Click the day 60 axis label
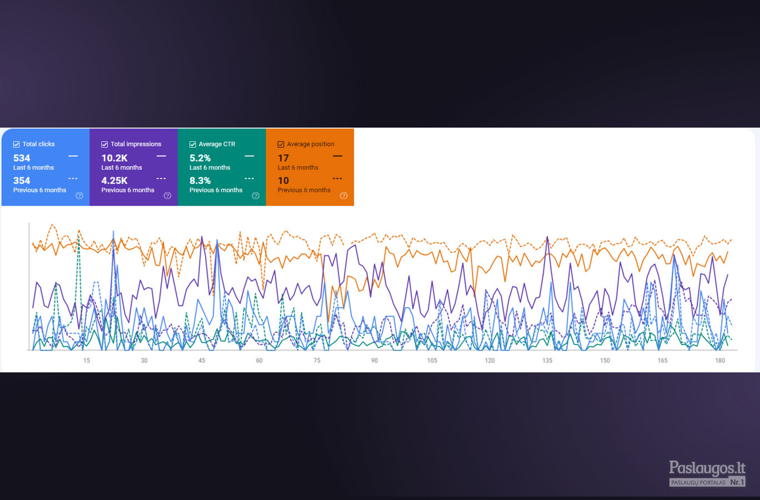 click(259, 361)
